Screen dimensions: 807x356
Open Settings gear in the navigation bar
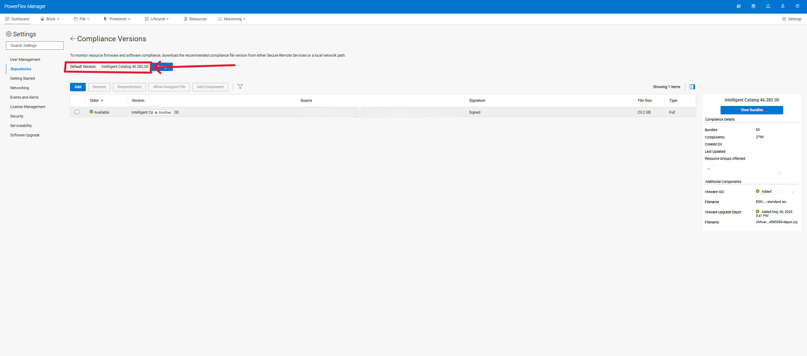coord(792,19)
